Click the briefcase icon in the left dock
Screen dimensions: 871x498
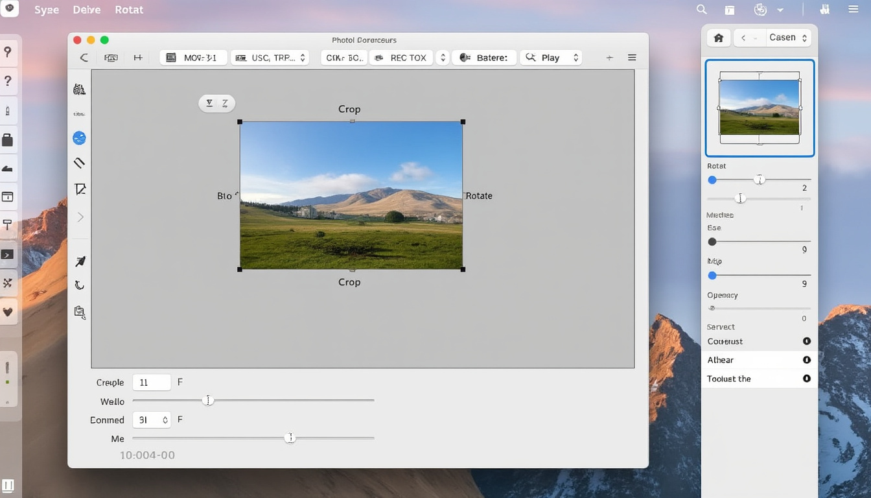(x=8, y=140)
